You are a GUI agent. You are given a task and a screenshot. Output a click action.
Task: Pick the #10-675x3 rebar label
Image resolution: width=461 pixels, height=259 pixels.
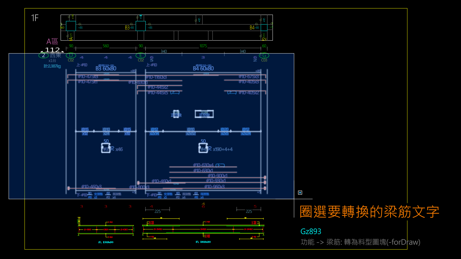(x=249, y=77)
